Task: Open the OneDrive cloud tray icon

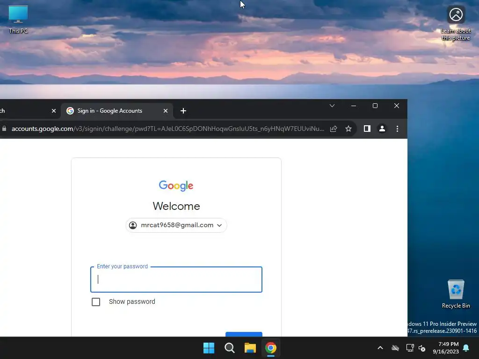Action: tap(395, 348)
